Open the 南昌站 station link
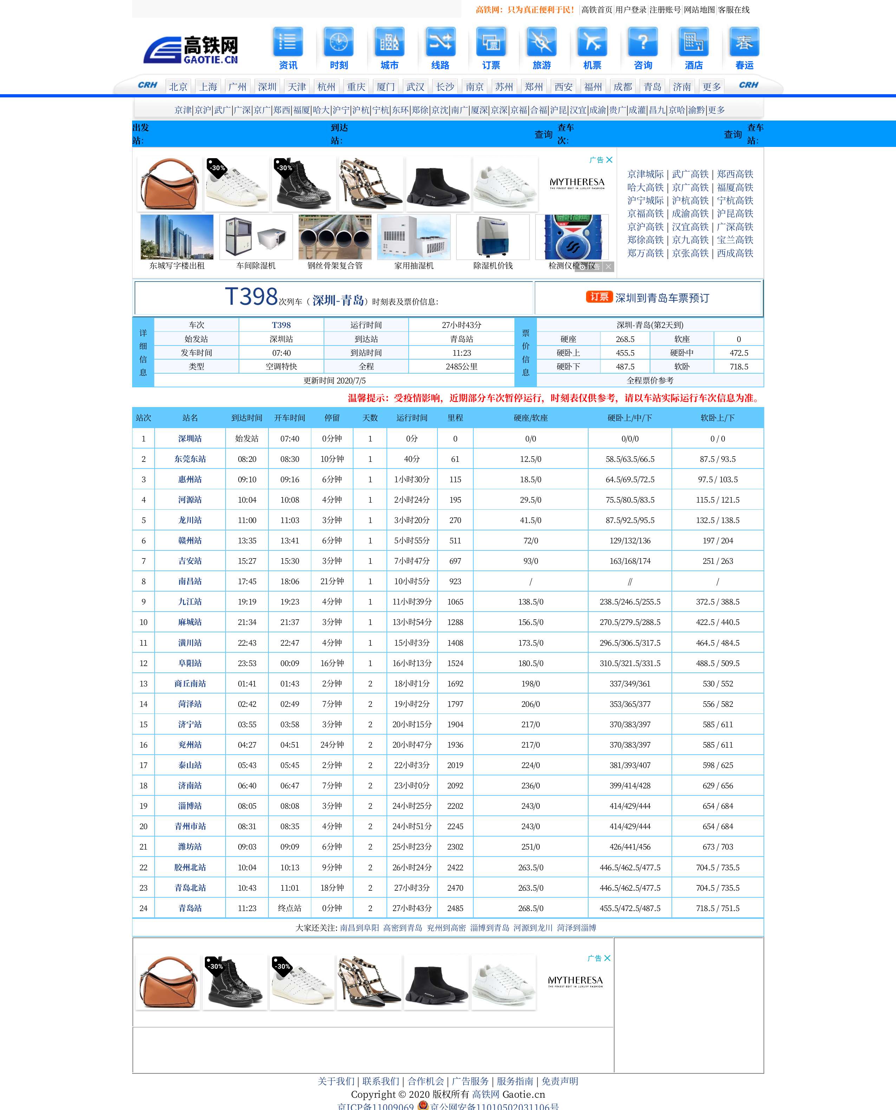Viewport: 896px width, 1110px height. [190, 581]
